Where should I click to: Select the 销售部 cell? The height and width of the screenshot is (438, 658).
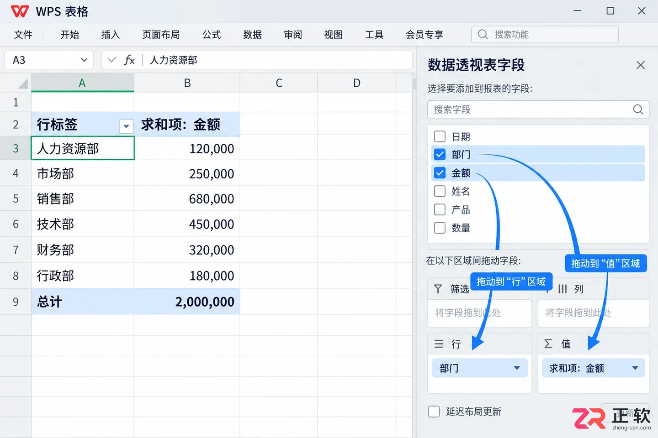pos(83,198)
